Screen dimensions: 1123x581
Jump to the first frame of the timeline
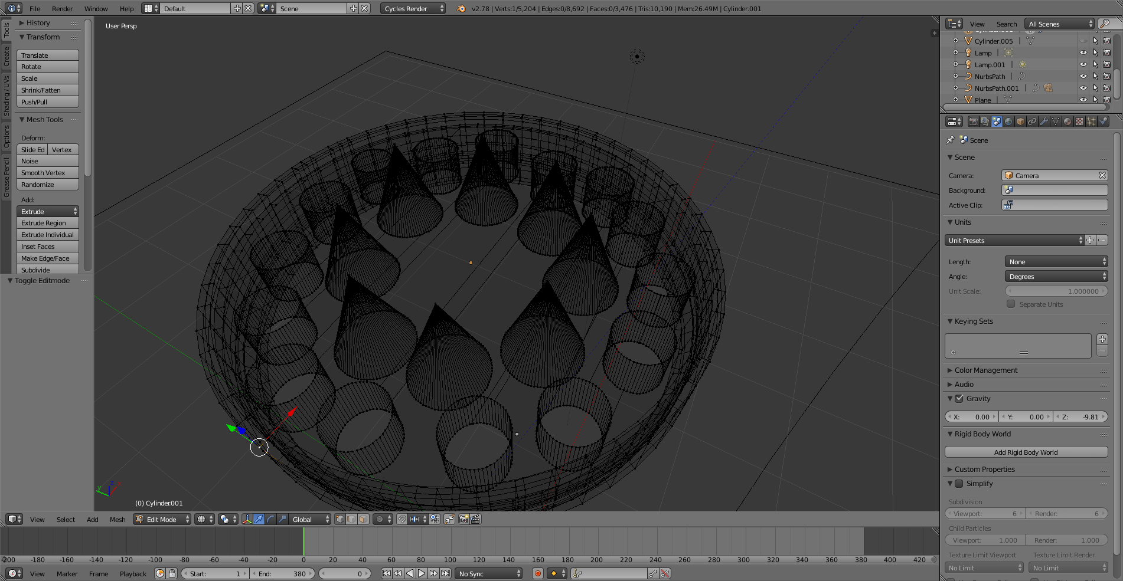[386, 573]
